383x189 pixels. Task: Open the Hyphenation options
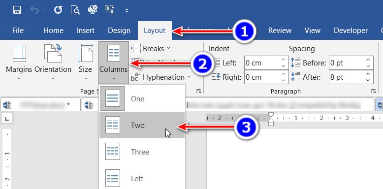pos(161,77)
